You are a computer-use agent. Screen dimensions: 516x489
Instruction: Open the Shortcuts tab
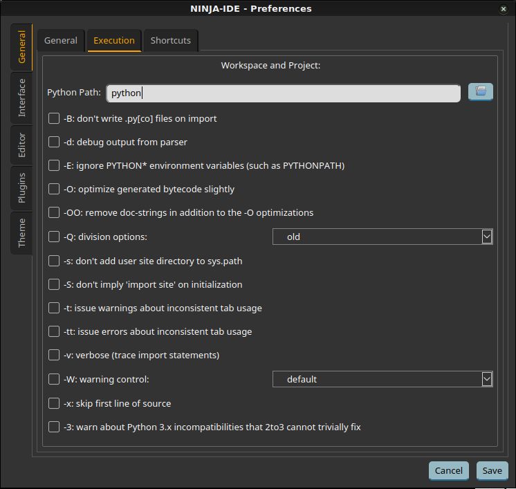click(x=171, y=41)
